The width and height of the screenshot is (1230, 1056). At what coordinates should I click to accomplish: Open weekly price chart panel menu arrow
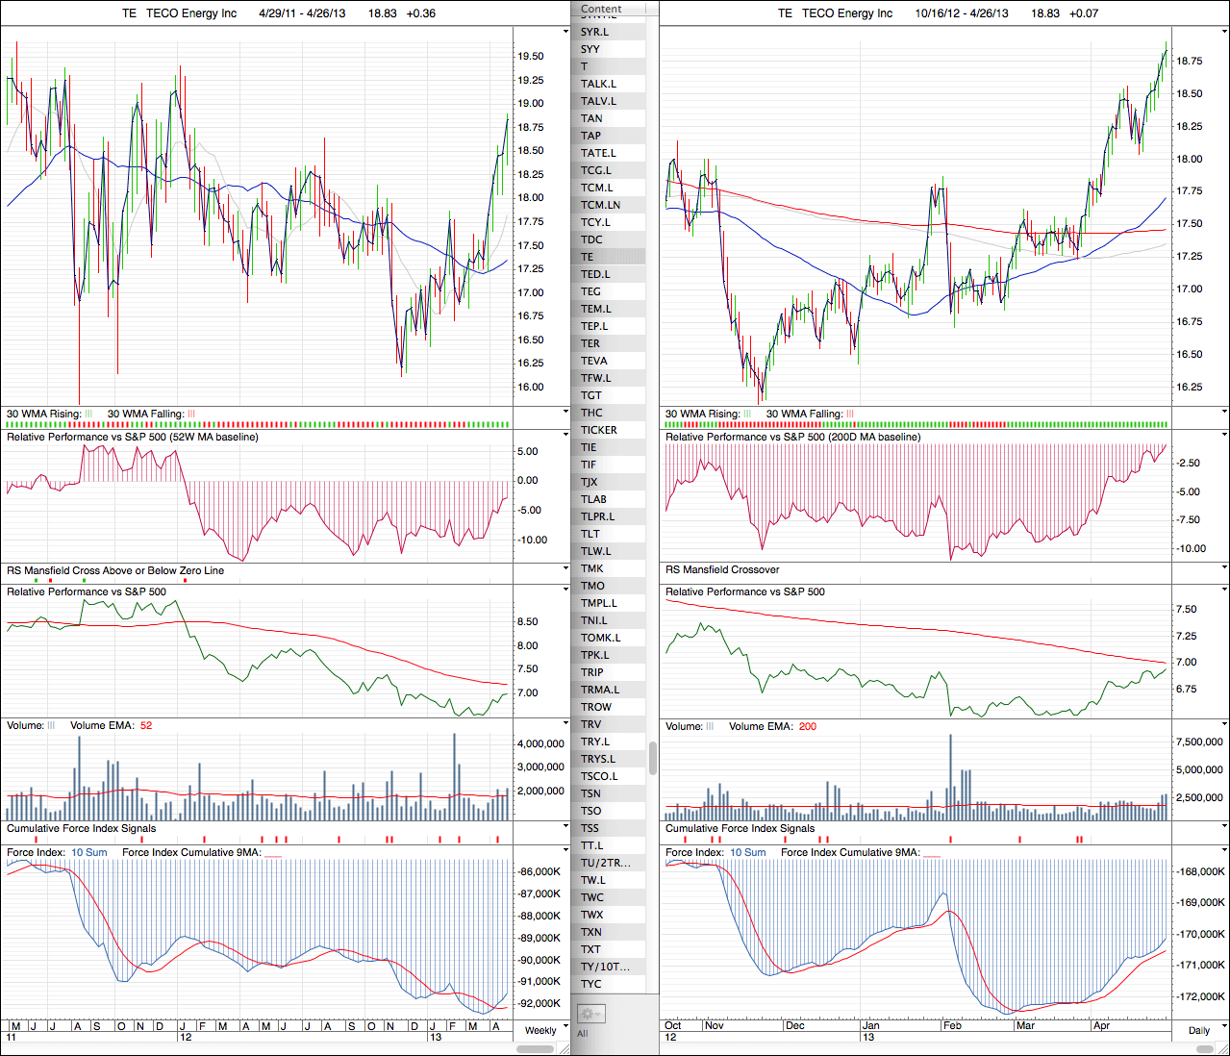click(565, 32)
